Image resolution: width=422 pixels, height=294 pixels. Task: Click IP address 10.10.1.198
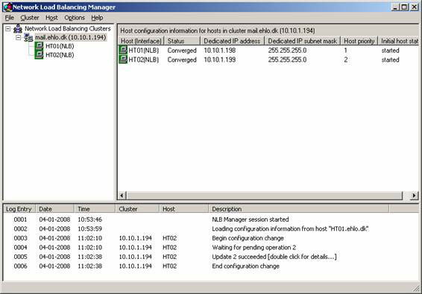coord(220,51)
